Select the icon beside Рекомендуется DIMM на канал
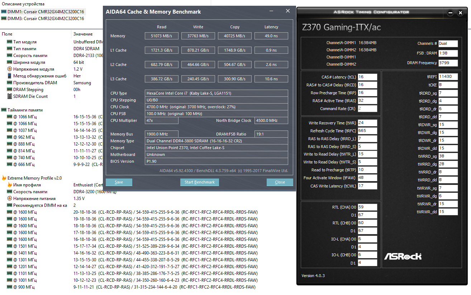 pos(10,205)
